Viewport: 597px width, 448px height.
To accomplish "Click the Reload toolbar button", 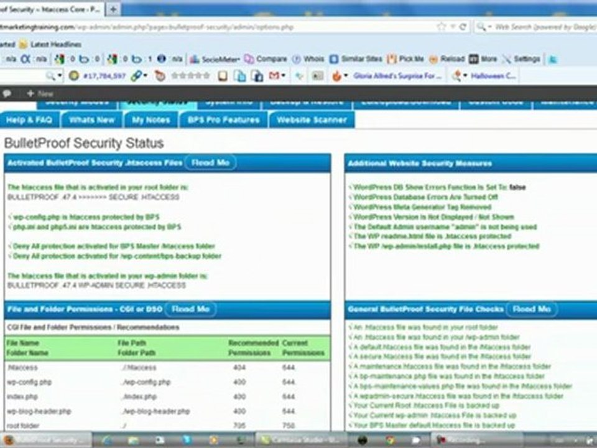I will click(x=447, y=59).
